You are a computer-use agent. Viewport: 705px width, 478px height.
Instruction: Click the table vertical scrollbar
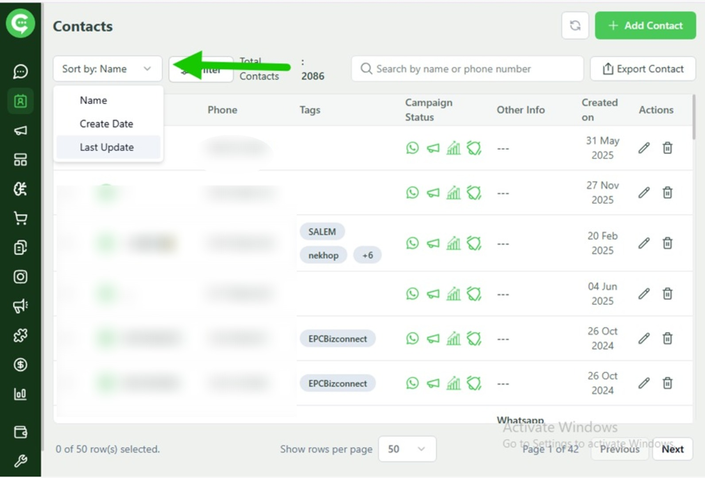[x=693, y=117]
